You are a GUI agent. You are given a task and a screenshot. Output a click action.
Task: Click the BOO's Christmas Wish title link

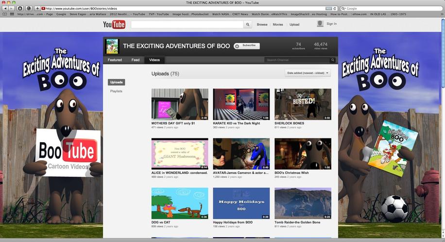pyautogui.click(x=291, y=173)
